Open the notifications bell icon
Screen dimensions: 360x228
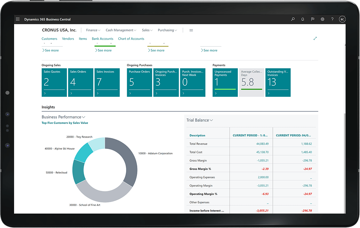(303, 19)
